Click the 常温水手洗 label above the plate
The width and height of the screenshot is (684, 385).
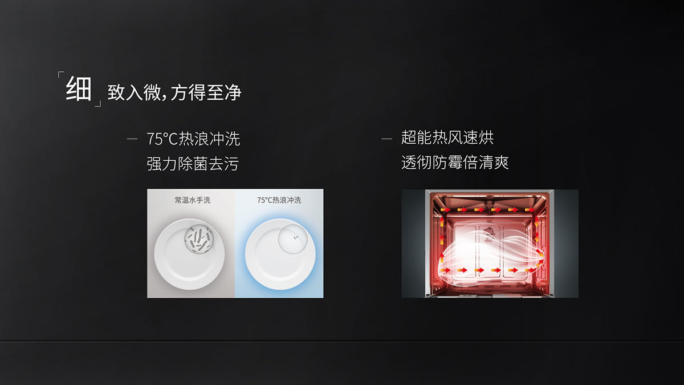pos(193,200)
